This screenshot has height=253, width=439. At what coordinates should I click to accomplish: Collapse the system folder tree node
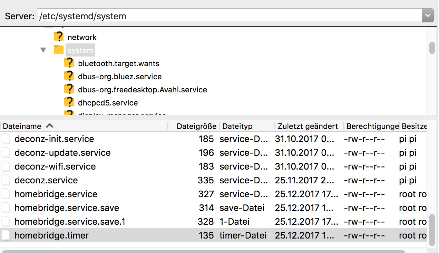click(x=43, y=50)
